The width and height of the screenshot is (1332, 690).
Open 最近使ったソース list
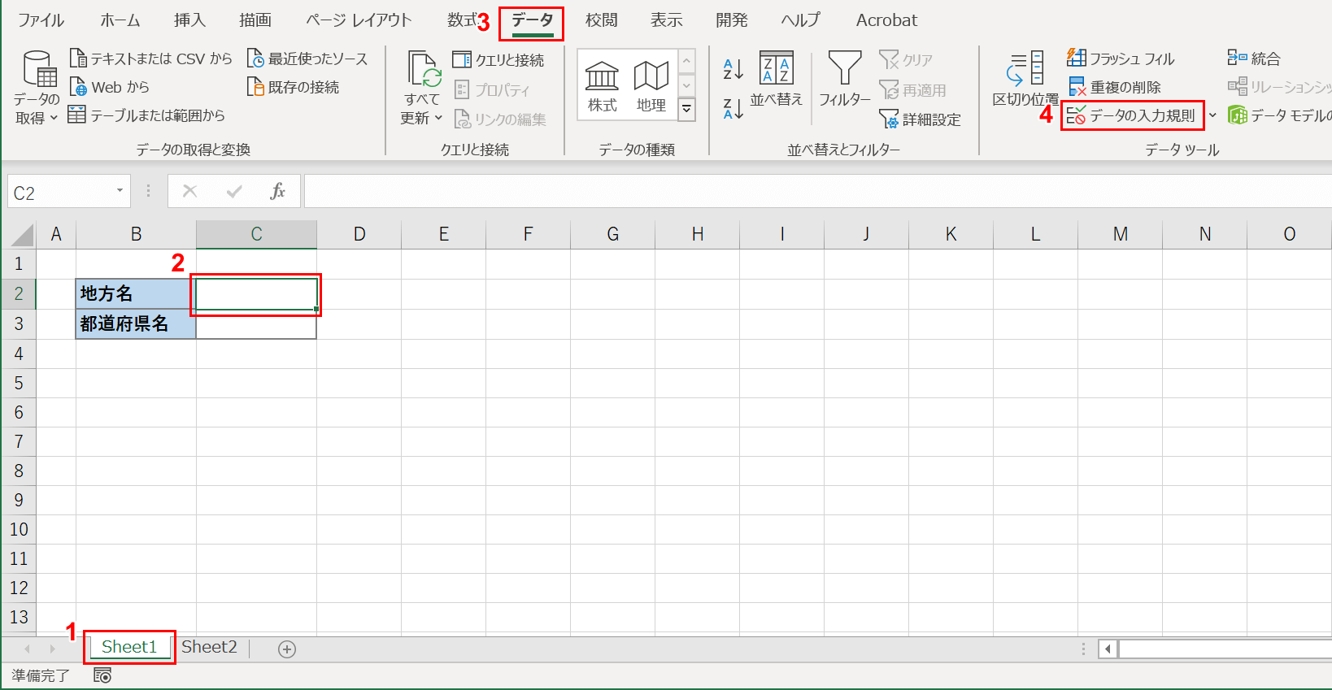pos(307,59)
